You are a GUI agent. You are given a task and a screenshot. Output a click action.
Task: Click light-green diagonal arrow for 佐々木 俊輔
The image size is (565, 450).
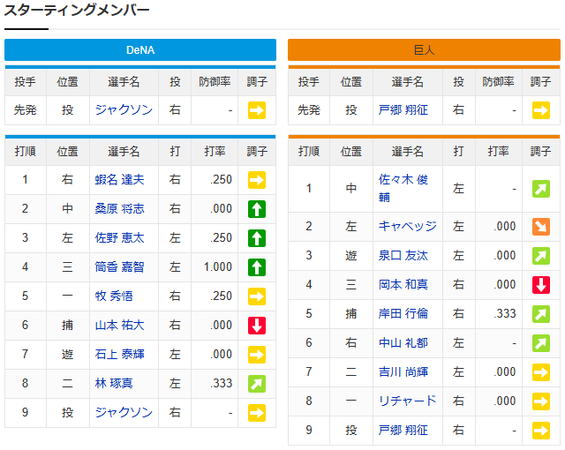click(541, 189)
